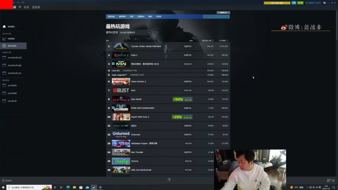Open Cortana circle icon on taskbar

click(55, 187)
